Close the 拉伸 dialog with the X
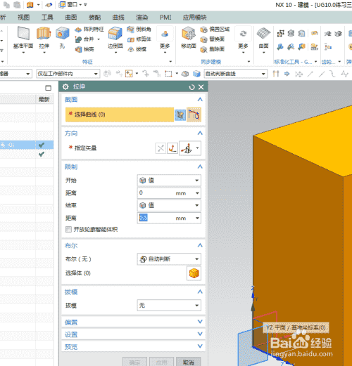Screen dimensions: 352x366 pos(201,87)
